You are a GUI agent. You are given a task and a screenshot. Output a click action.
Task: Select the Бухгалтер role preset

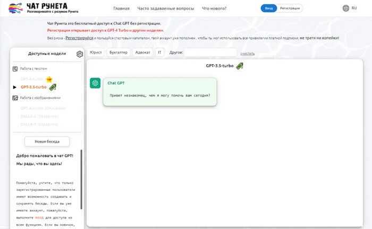tap(119, 52)
